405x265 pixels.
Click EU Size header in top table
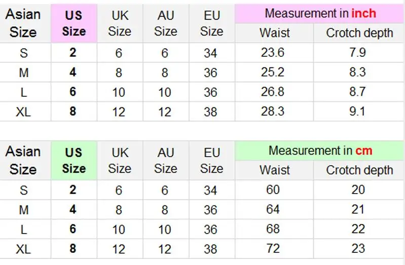[212, 23]
